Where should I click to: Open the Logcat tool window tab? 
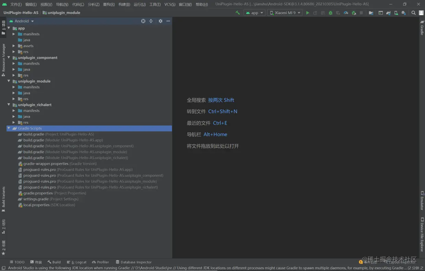coord(77,262)
